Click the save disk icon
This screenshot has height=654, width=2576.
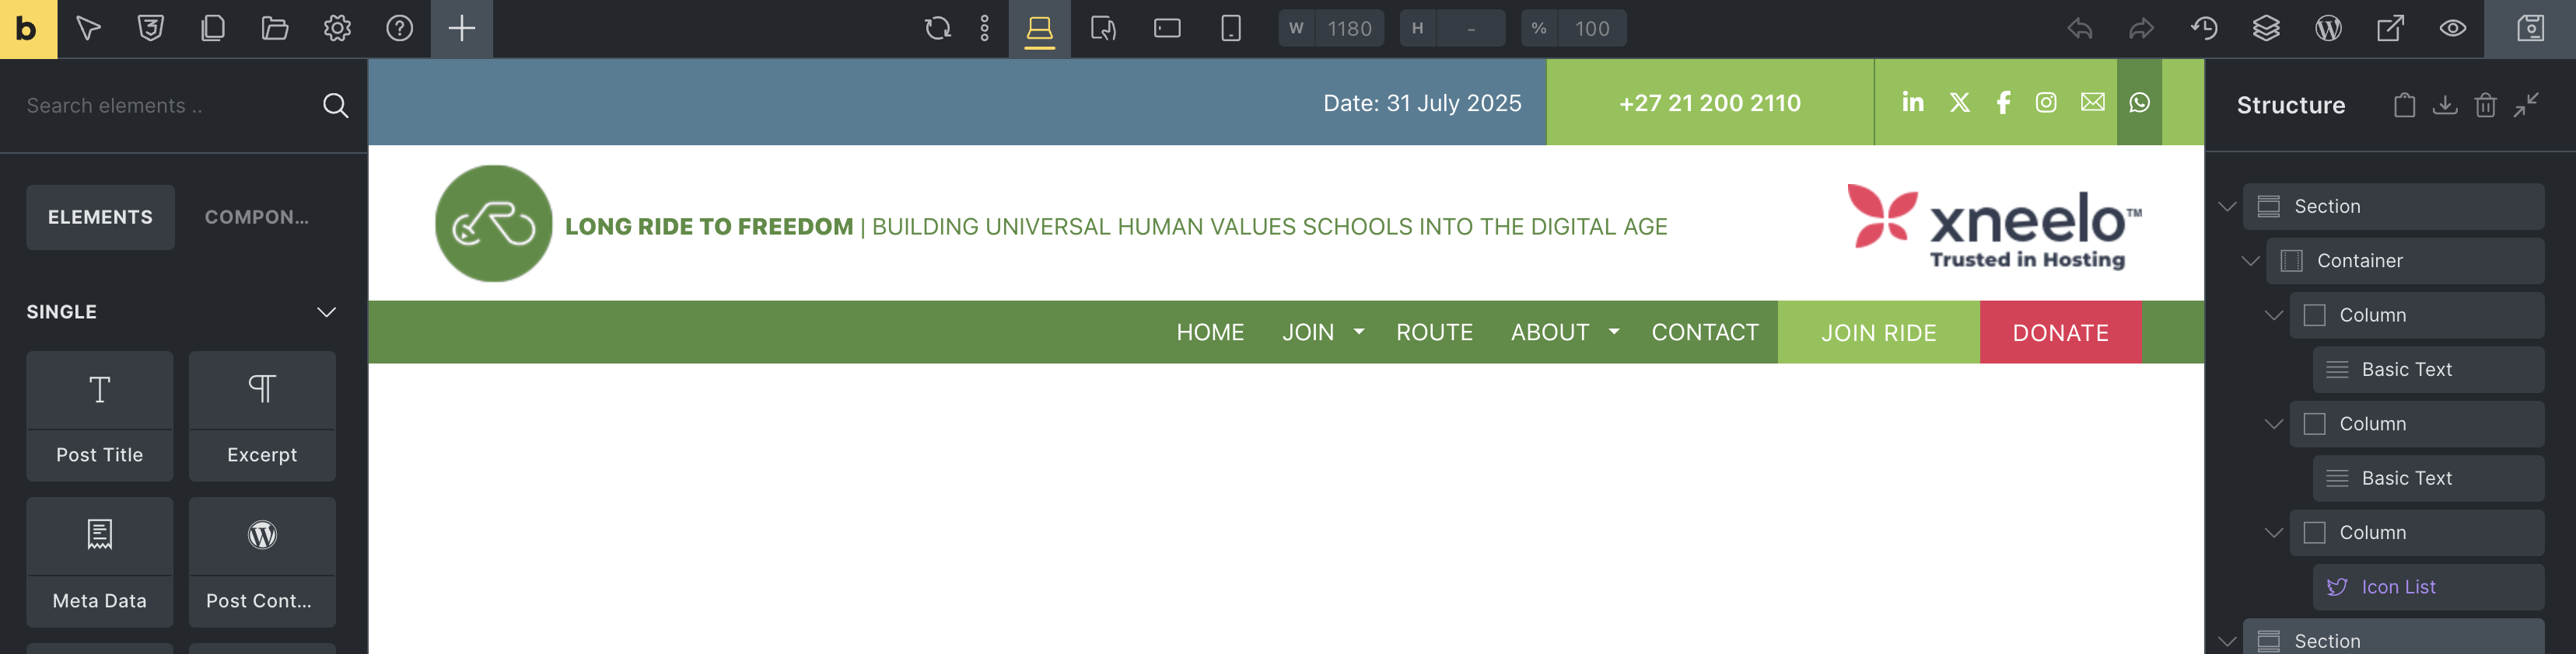coord(2530,29)
